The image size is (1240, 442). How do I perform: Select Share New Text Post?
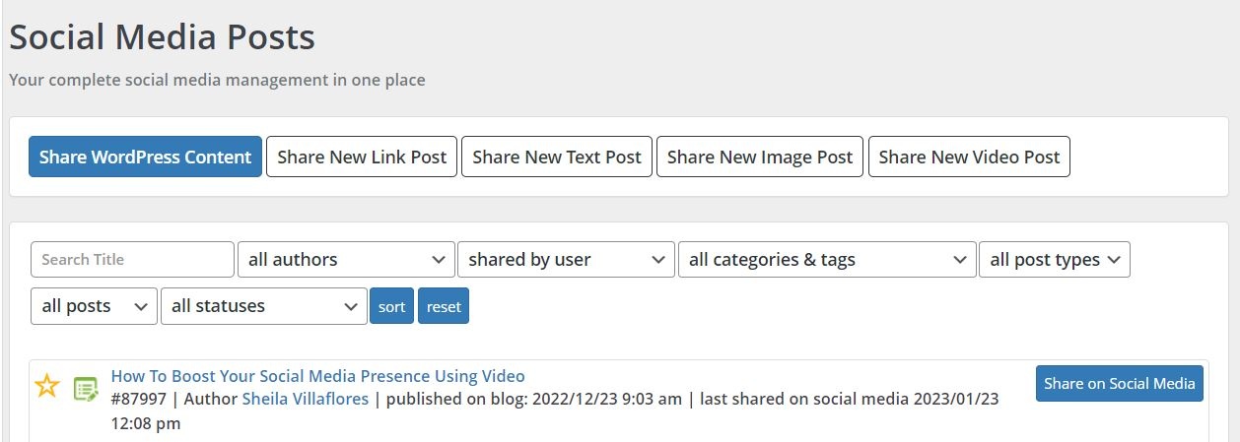[556, 157]
